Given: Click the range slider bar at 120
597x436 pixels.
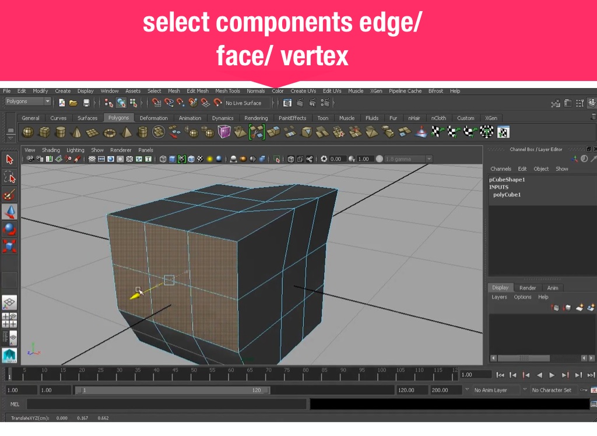Looking at the screenshot, I should [x=257, y=390].
